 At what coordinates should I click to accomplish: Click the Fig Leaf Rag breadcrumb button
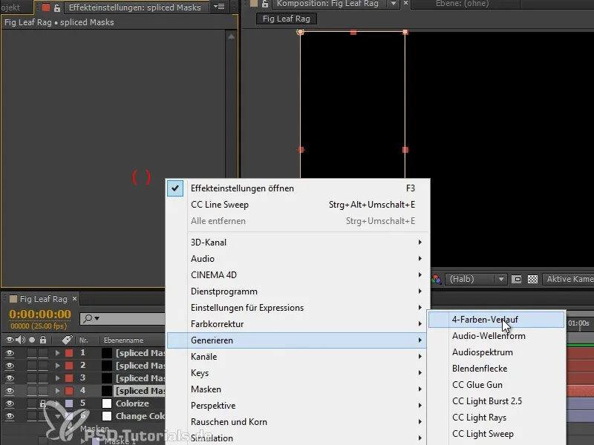click(287, 19)
